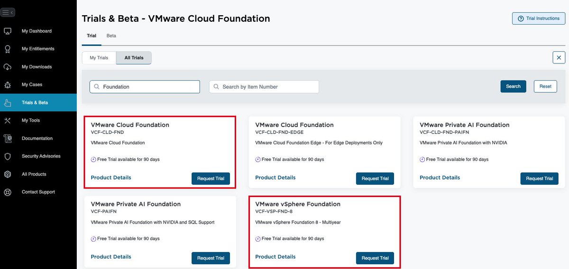The height and width of the screenshot is (269, 569).
Task: Click item number text VCF-PAIFN
Action: [103, 211]
